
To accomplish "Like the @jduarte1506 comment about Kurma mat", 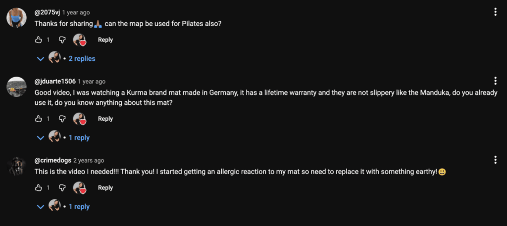I will [39, 119].
